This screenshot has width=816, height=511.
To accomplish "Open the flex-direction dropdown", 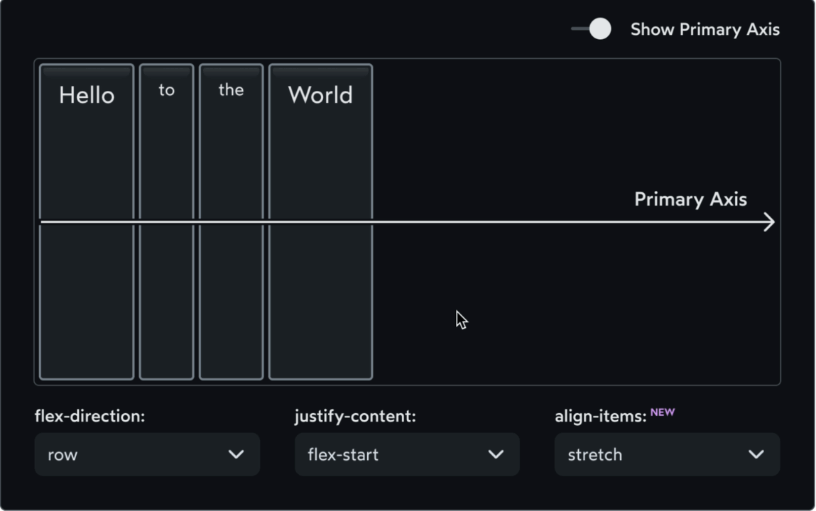I will pos(147,454).
